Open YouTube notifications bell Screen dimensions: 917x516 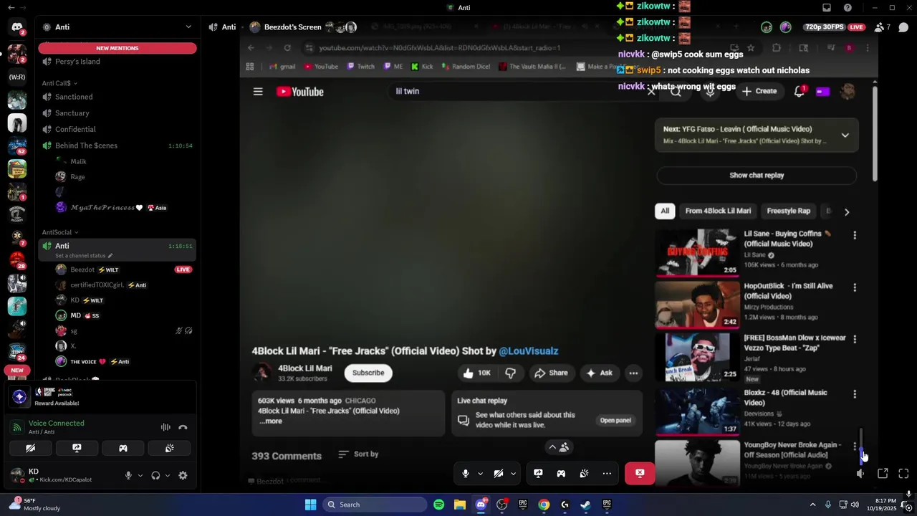pyautogui.click(x=800, y=92)
